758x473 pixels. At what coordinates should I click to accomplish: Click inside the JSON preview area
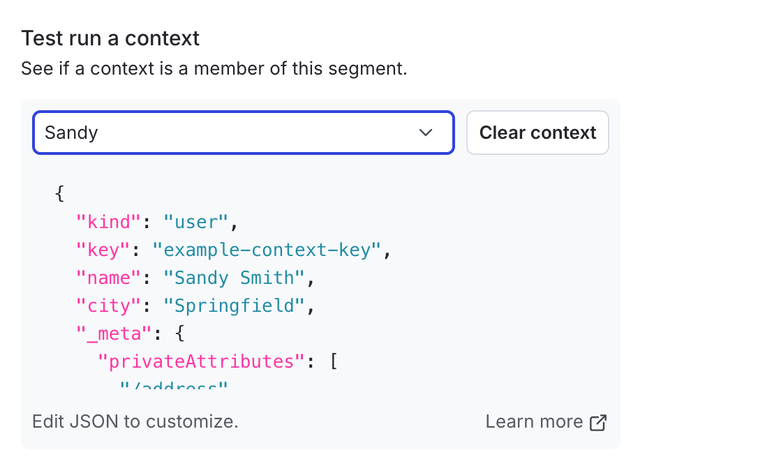click(279, 279)
